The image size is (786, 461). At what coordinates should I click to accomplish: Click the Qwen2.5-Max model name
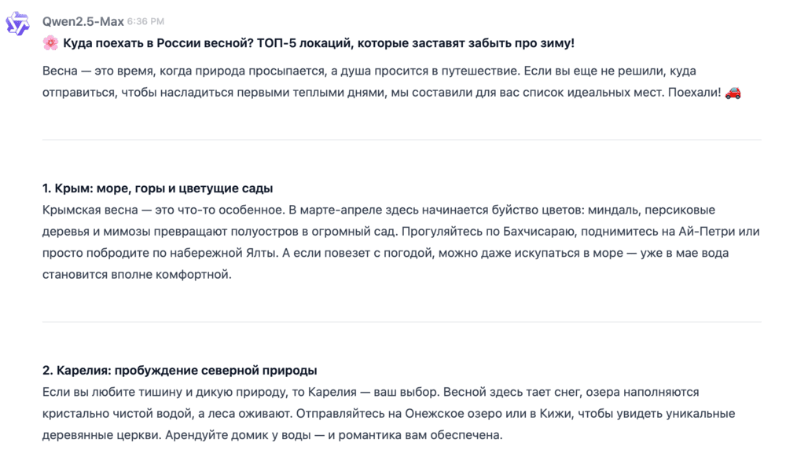pyautogui.click(x=83, y=22)
